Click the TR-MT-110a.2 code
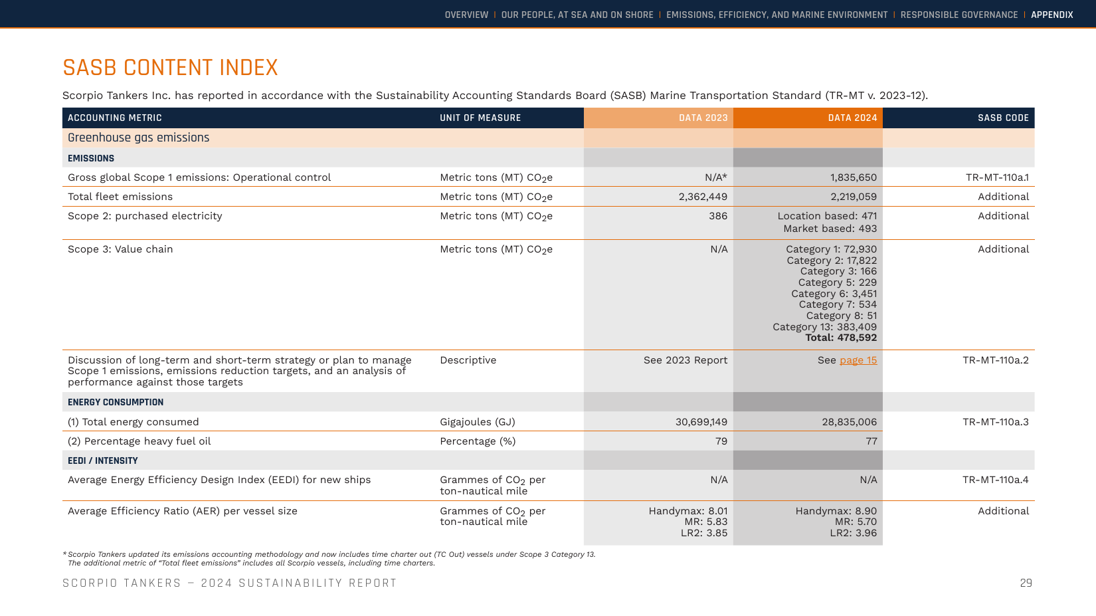Screen dimensions: 1096x616 pos(996,360)
